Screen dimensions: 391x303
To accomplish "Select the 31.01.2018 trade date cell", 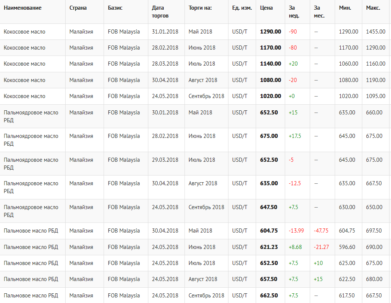I will 165,32.
